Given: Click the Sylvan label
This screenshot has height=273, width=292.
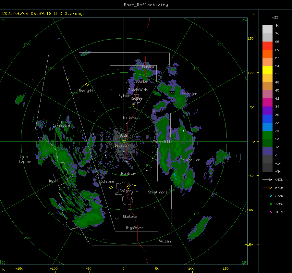Looking at the screenshot, I should pos(124,96).
